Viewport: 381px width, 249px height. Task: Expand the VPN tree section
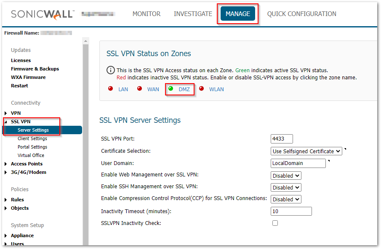coord(6,113)
